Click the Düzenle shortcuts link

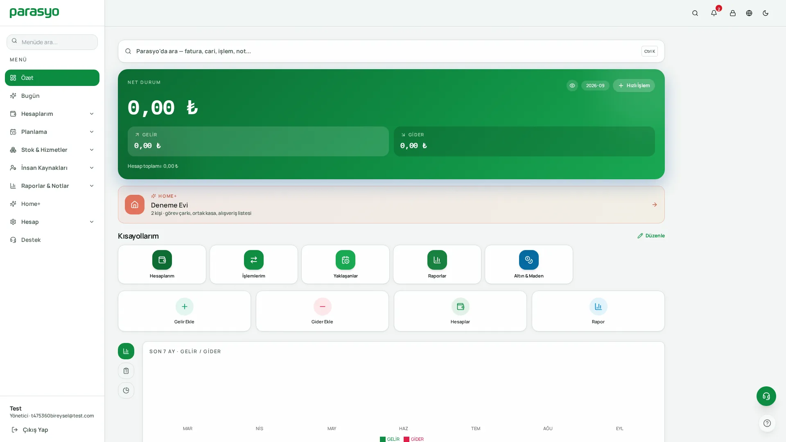click(650, 236)
